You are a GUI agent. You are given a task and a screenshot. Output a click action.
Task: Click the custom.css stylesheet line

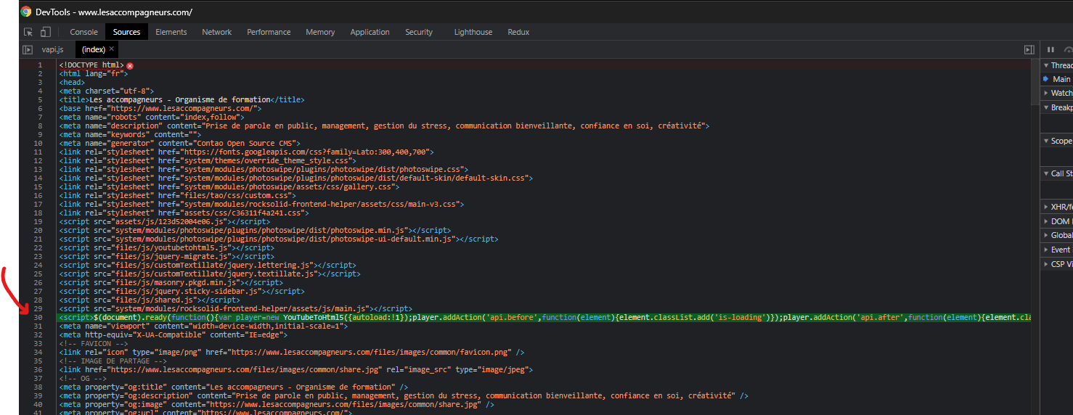(x=177, y=196)
